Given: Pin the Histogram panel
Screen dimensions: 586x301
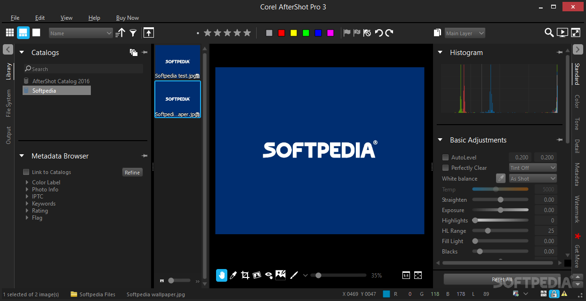Looking at the screenshot, I should coord(560,52).
